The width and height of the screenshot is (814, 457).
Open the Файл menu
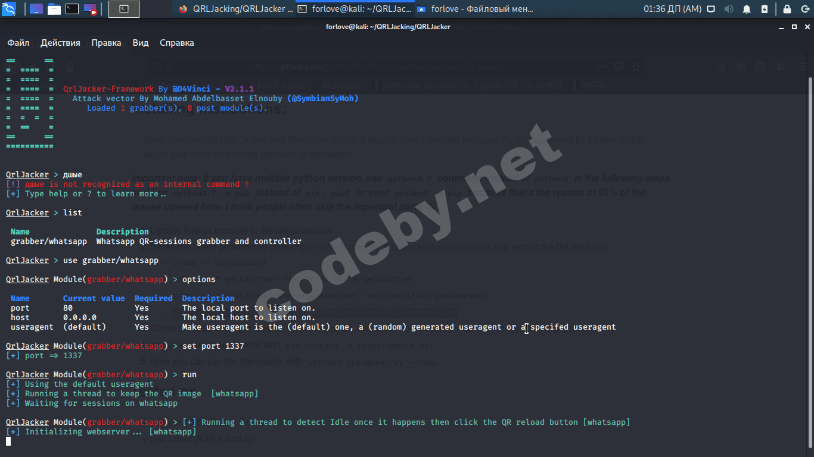click(18, 43)
